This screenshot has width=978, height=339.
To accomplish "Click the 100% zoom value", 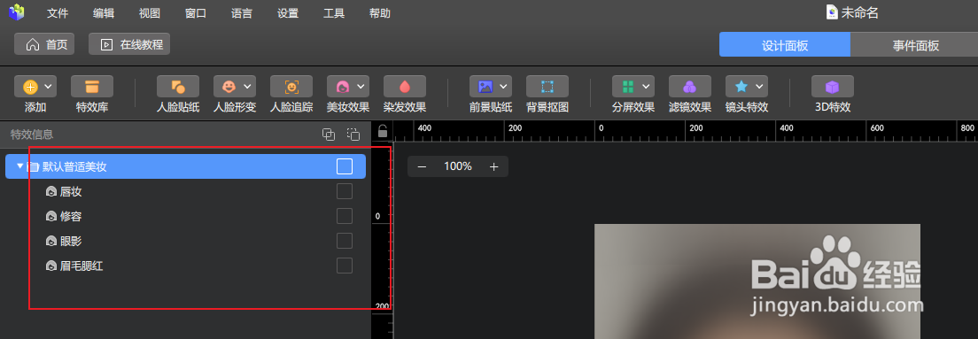I will (x=458, y=166).
